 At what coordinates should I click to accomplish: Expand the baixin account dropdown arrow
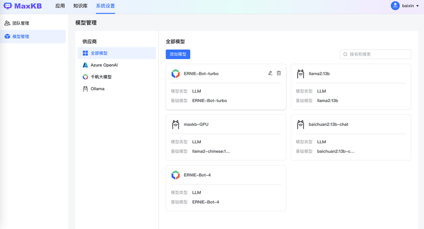(417, 6)
